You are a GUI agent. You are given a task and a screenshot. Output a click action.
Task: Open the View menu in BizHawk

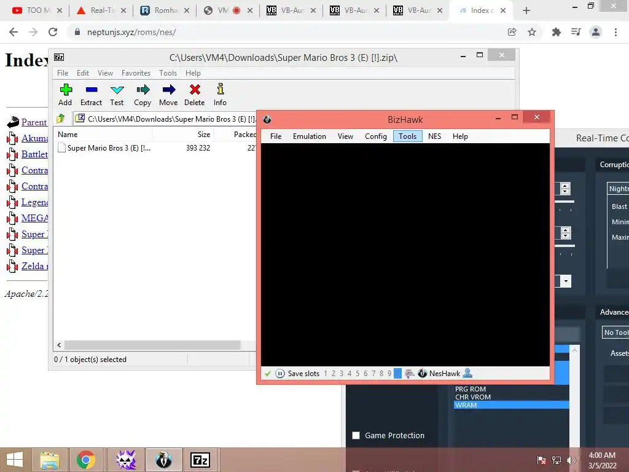point(345,136)
